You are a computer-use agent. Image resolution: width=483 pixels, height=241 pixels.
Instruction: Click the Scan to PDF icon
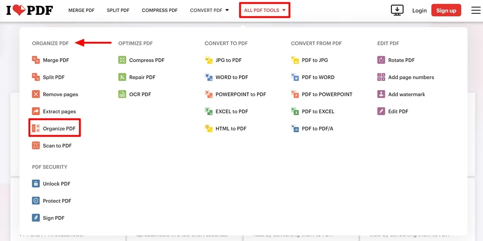coord(36,145)
